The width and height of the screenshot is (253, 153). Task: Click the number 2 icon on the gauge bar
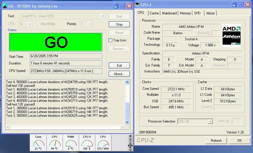pyautogui.click(x=130, y=141)
